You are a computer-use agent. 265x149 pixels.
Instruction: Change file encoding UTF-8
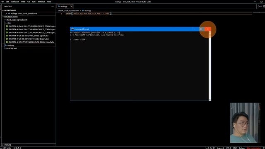click(x=228, y=148)
